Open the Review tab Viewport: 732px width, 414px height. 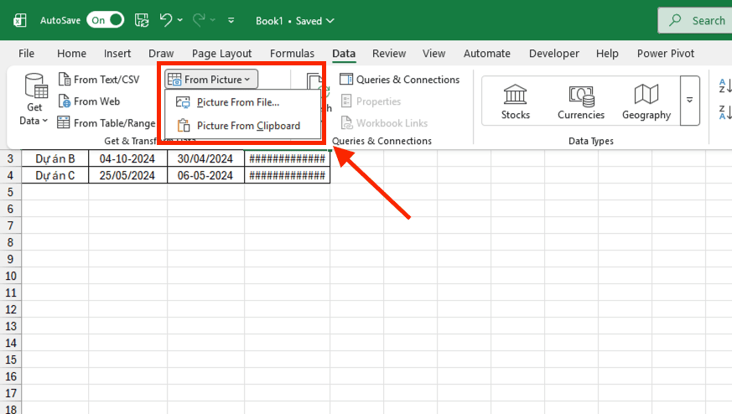(389, 53)
